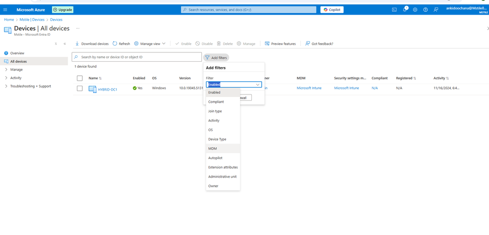Open the notifications bell
Viewport: 489px width, 235px height.
click(405, 10)
